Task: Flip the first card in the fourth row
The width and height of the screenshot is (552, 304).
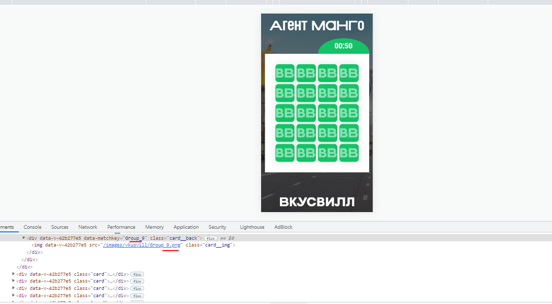Action: point(285,133)
